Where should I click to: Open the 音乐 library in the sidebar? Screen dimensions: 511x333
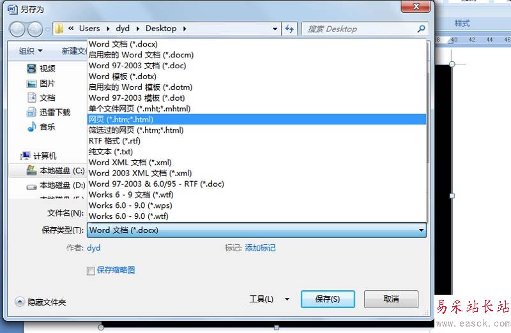(41, 126)
